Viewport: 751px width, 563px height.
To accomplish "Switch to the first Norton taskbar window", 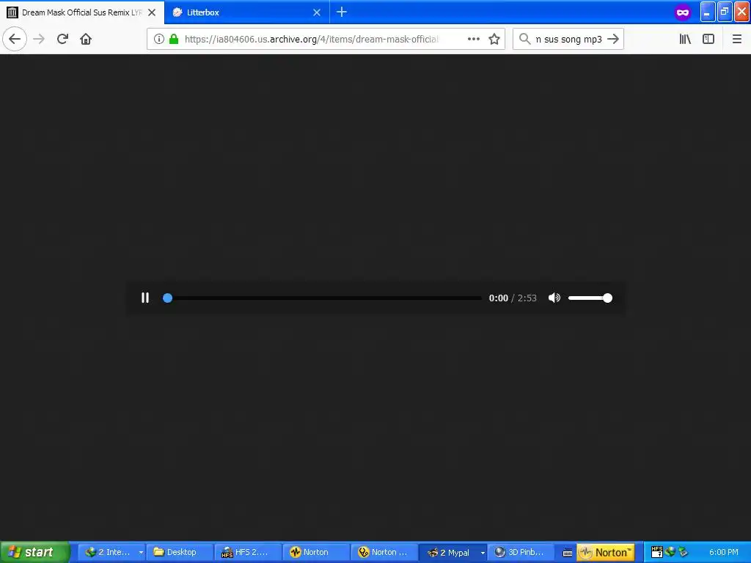I will [315, 552].
